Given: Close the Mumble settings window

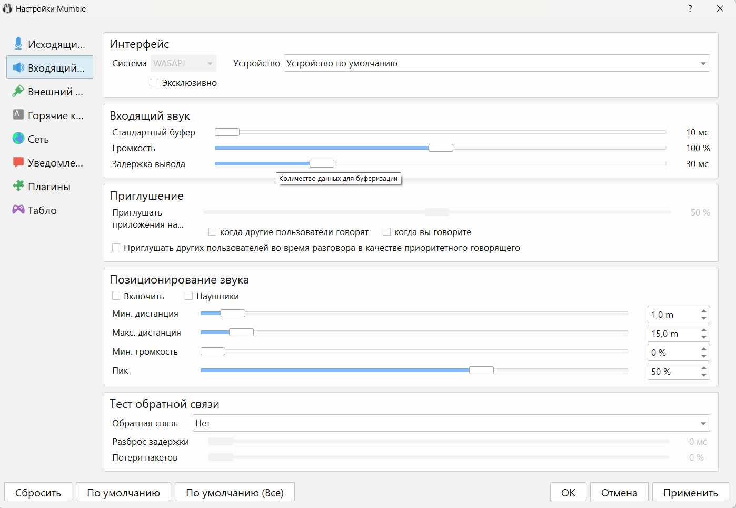Looking at the screenshot, I should pos(720,8).
